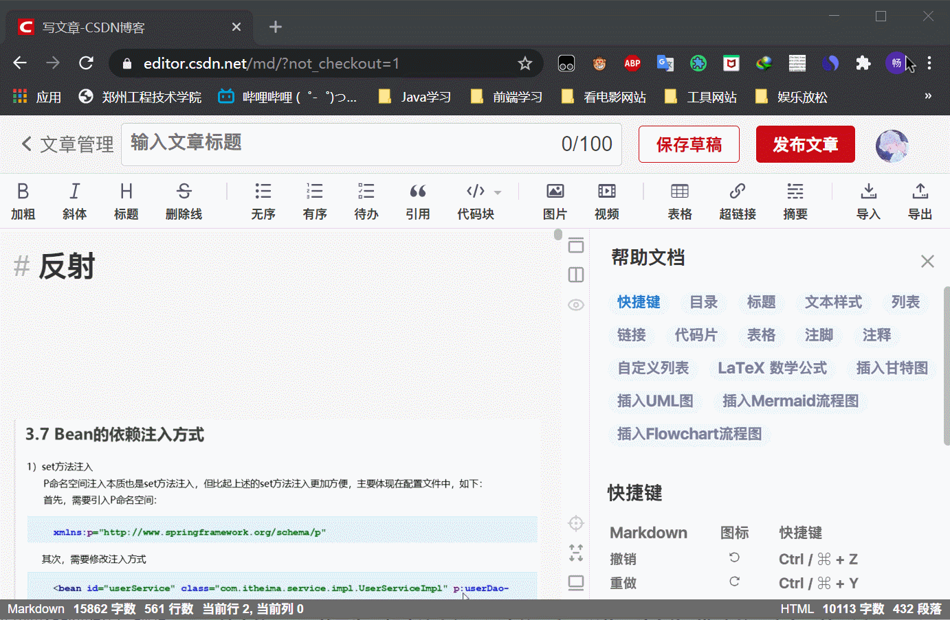Open the 链接 help topic
The image size is (950, 620).
click(x=631, y=335)
